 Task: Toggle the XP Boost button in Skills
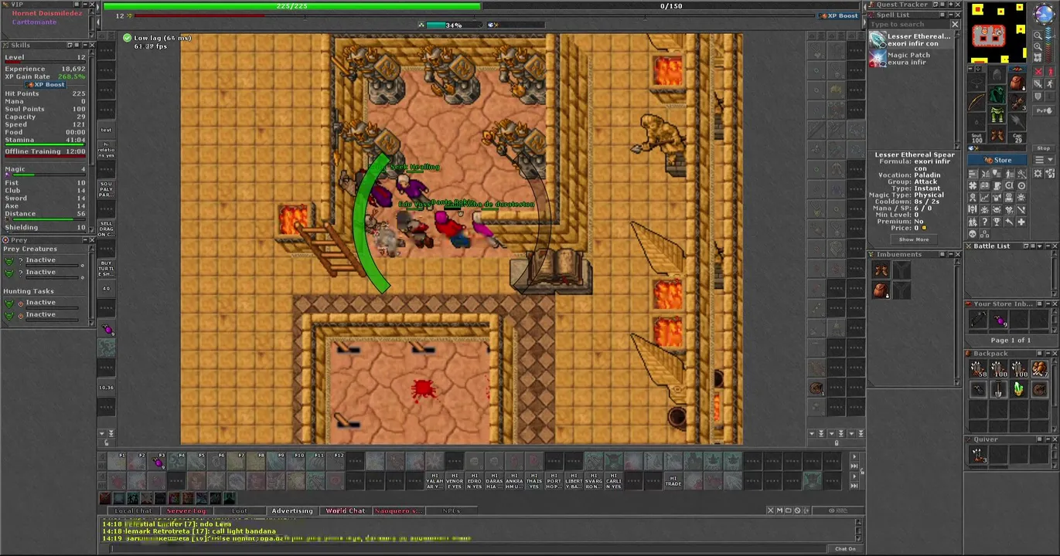pos(45,84)
